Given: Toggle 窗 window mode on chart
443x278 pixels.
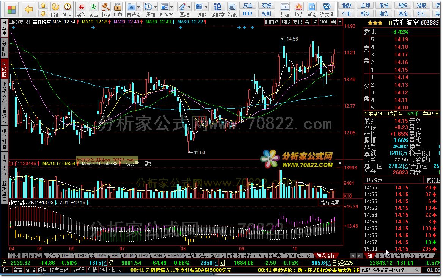Looking at the screenshot, I should tap(314, 22).
